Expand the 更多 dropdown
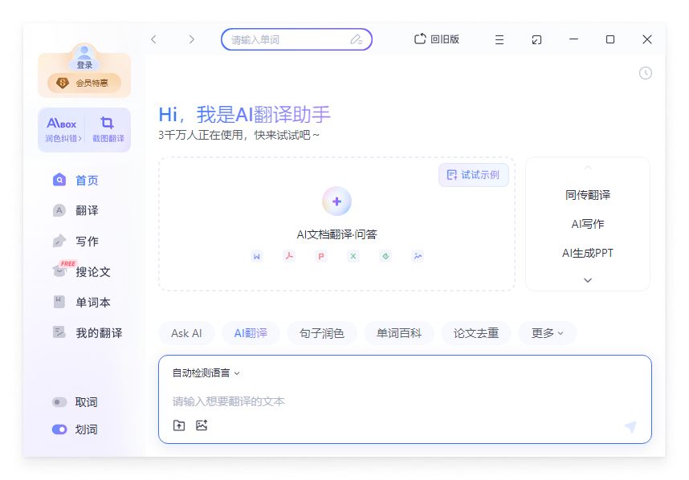 pyautogui.click(x=547, y=333)
